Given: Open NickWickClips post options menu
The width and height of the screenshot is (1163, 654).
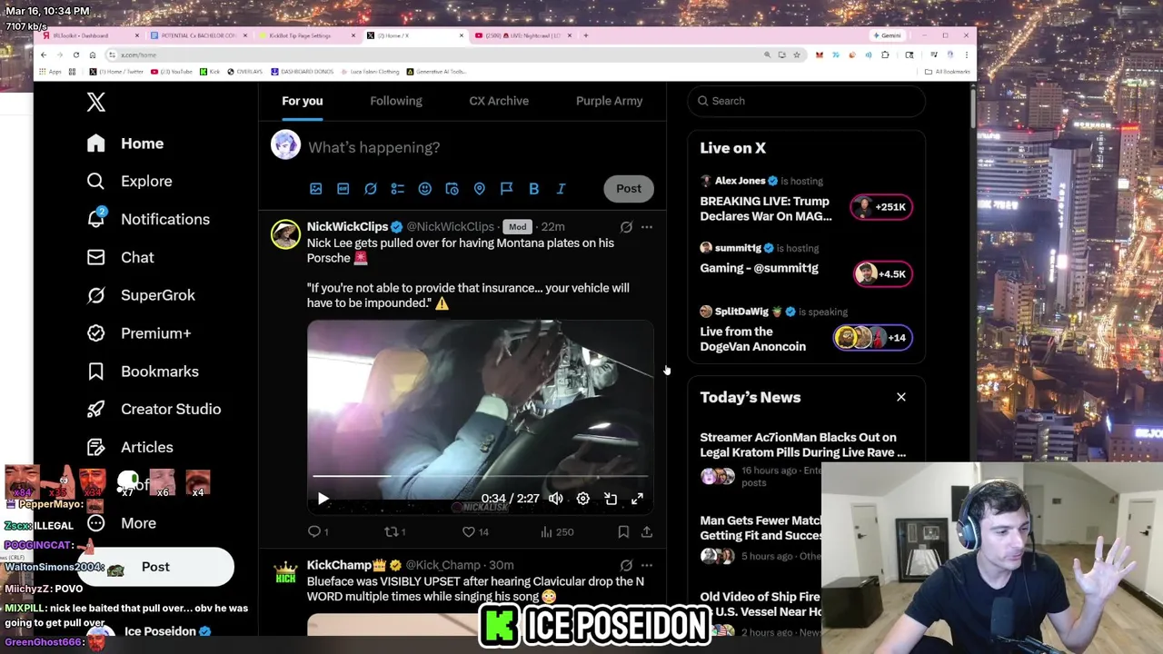Looking at the screenshot, I should [646, 227].
